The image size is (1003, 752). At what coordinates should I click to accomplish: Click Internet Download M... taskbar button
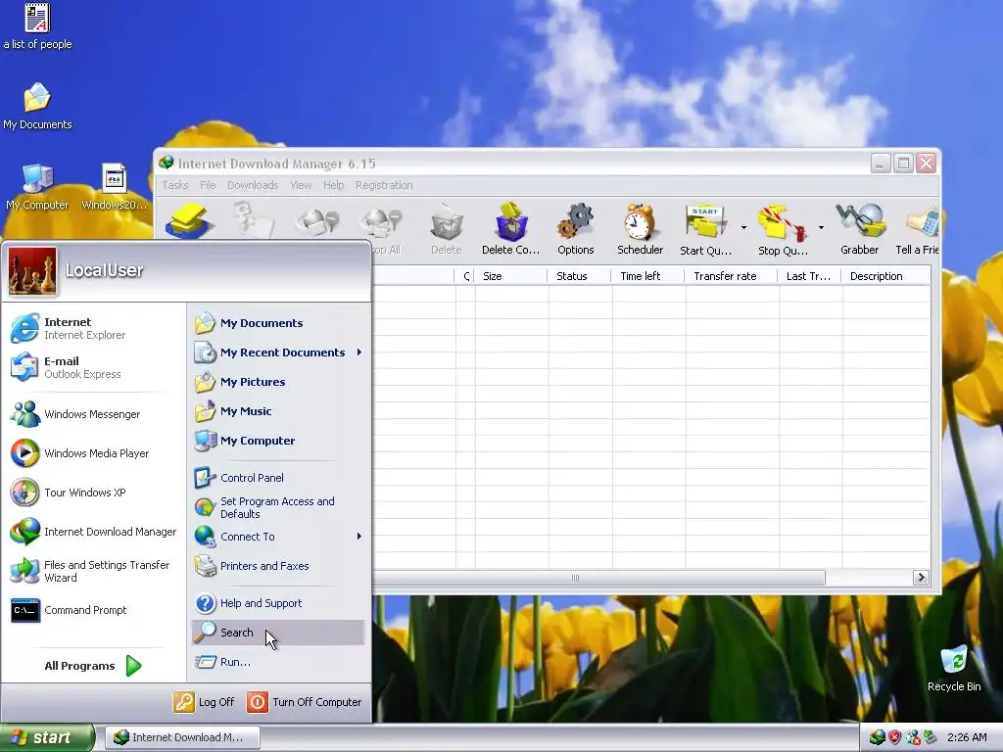click(182, 737)
